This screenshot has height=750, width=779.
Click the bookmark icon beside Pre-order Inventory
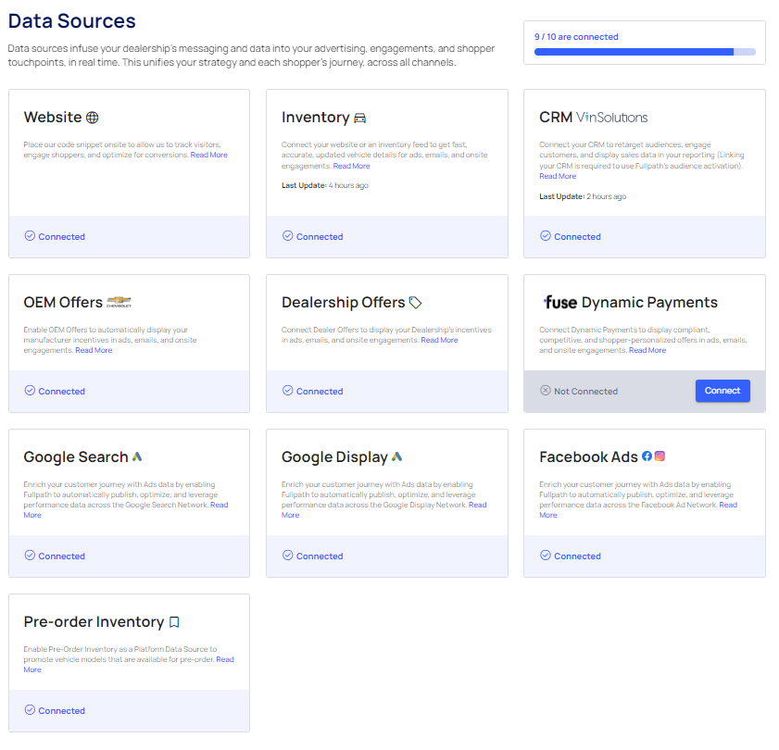[x=174, y=622]
